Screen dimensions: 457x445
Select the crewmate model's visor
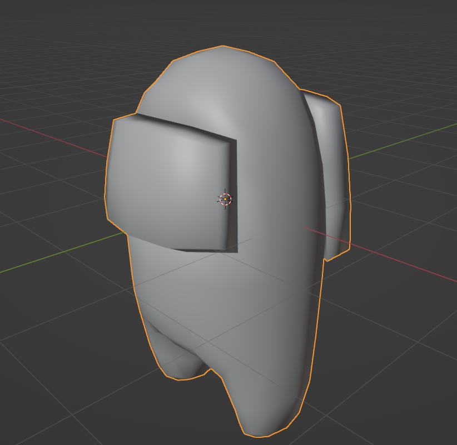click(x=171, y=183)
